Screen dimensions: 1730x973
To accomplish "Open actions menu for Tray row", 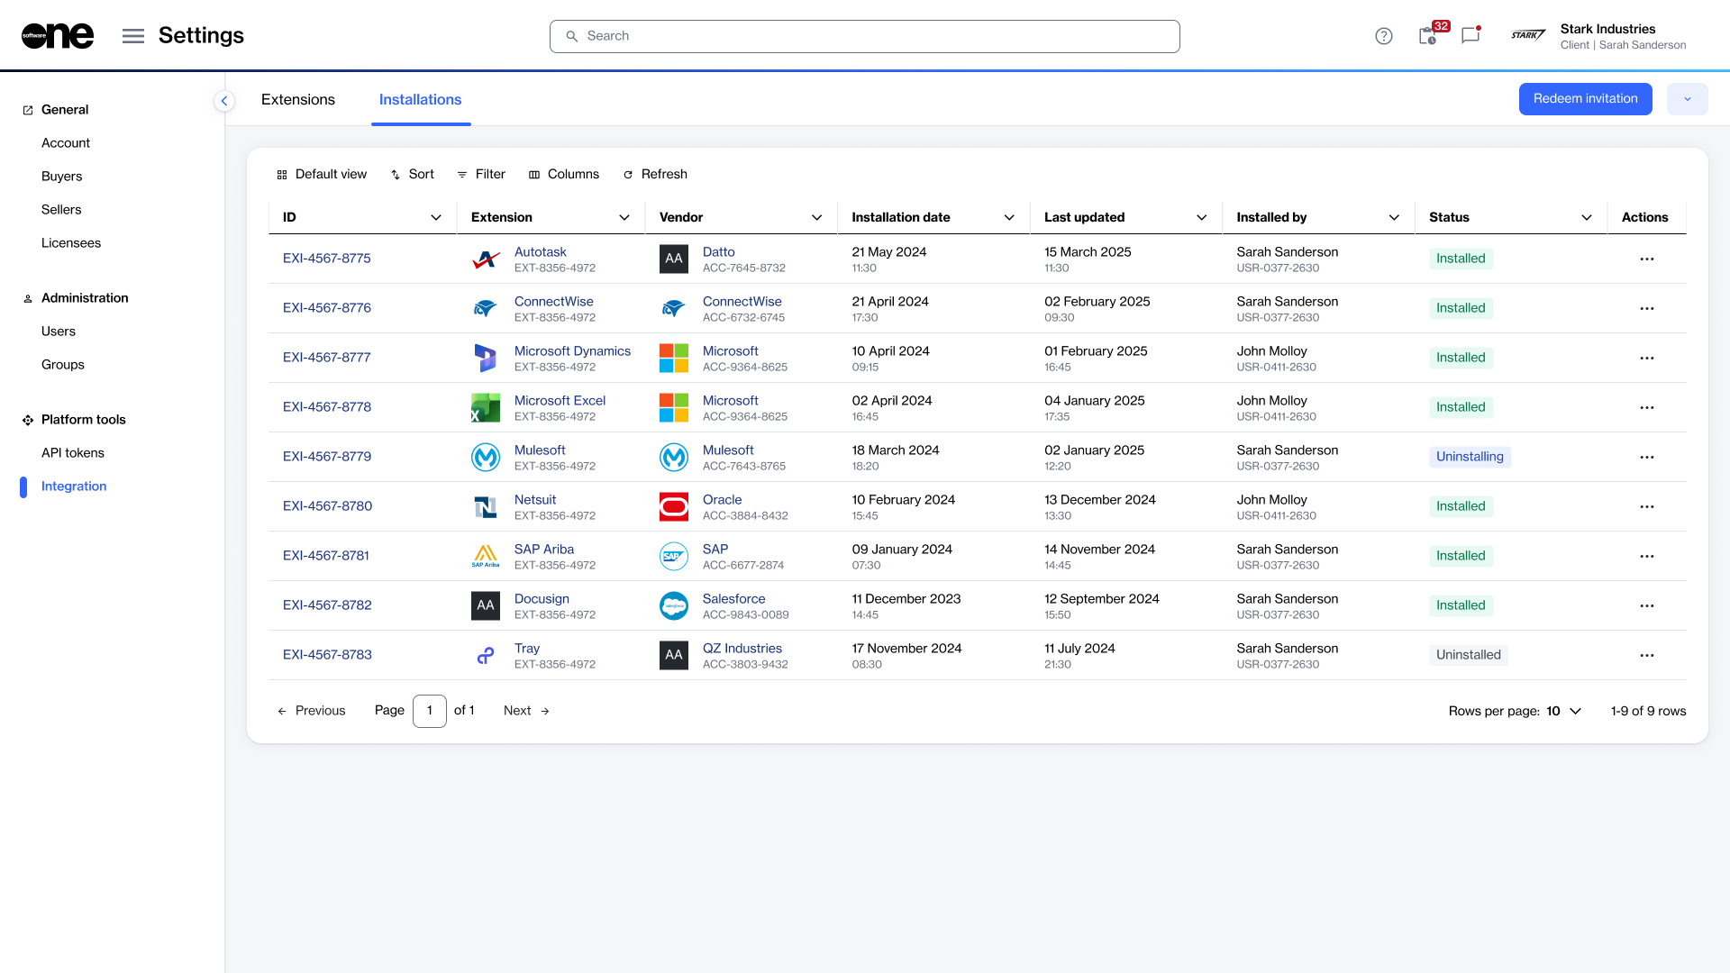I will pos(1646,656).
